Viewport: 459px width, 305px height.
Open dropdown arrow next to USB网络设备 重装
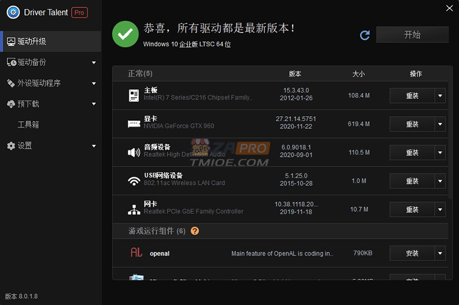pos(440,181)
